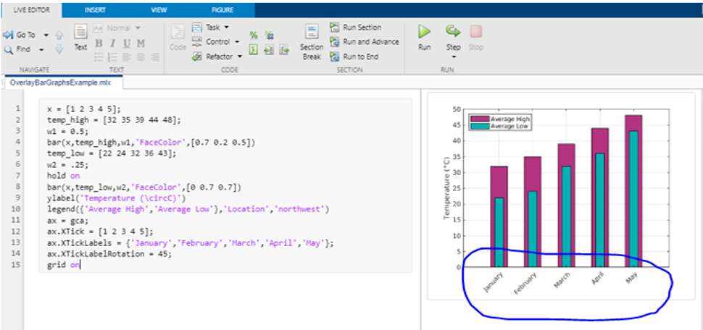Click Run and Advance
This screenshot has width=703, height=330.
(x=364, y=42)
